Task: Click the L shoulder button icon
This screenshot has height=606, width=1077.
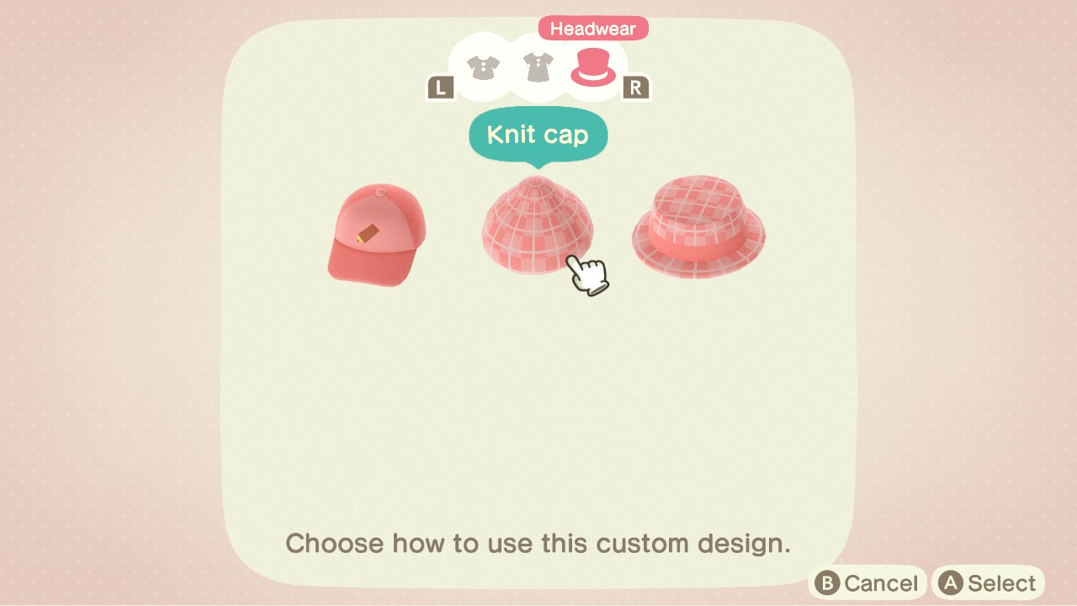Action: click(441, 88)
